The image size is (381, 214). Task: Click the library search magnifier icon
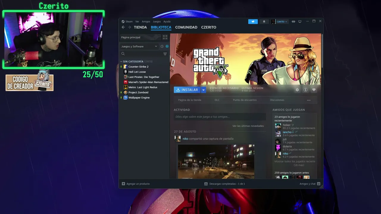[123, 54]
